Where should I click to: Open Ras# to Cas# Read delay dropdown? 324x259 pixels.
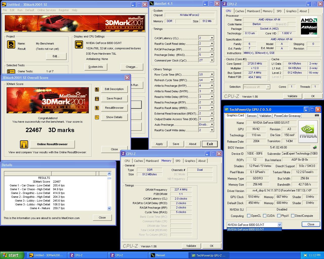212,44
